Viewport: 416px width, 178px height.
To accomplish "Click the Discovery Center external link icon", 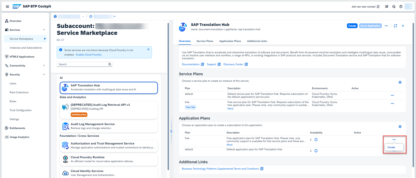I will point(246,64).
